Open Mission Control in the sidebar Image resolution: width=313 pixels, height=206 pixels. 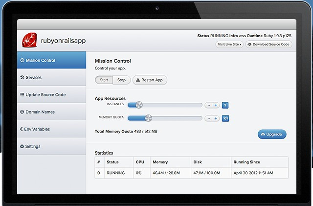pyautogui.click(x=41, y=61)
